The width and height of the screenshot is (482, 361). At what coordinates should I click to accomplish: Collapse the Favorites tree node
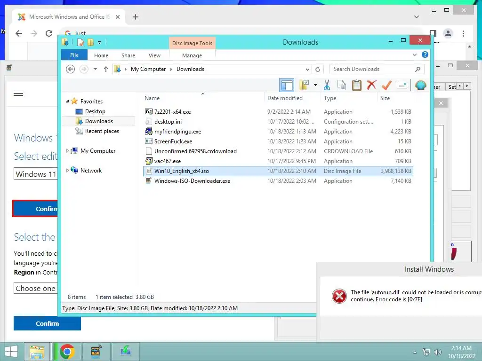67,101
